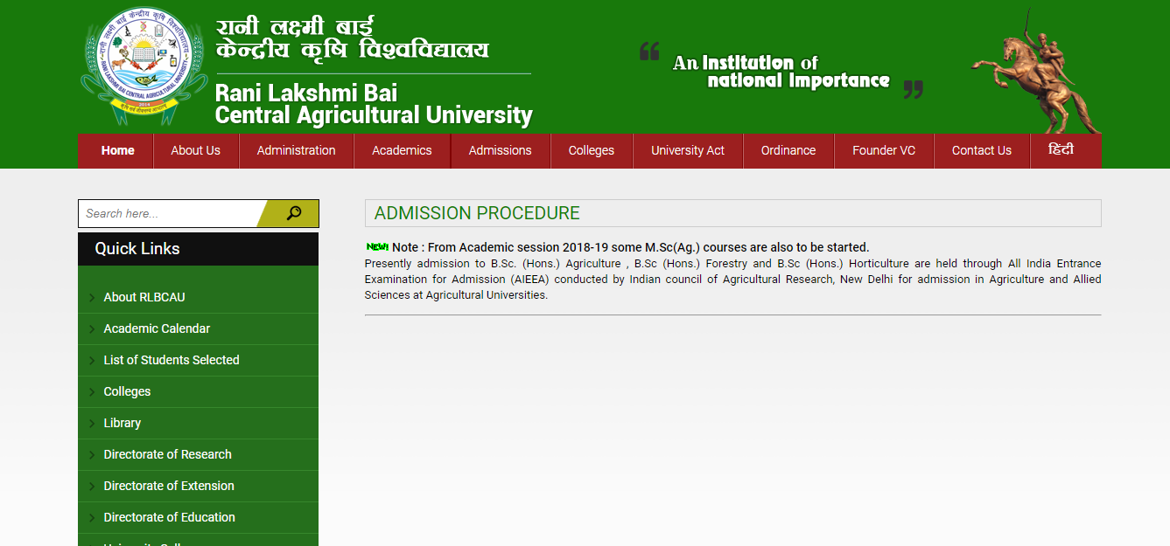Open the Academics menu

tap(402, 150)
